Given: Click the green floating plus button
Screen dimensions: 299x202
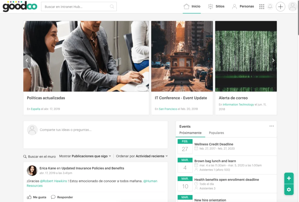Looking at the screenshot, I should (289, 178).
